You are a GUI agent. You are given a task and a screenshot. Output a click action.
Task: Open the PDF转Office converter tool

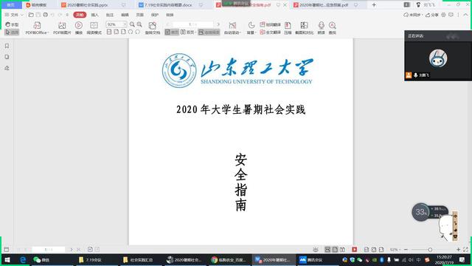37,28
